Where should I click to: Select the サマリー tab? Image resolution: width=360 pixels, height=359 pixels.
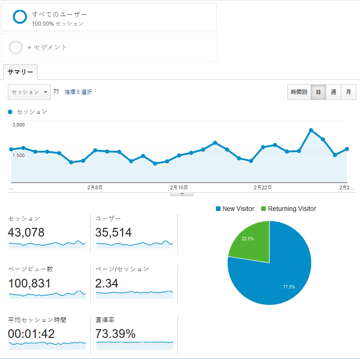pyautogui.click(x=20, y=72)
